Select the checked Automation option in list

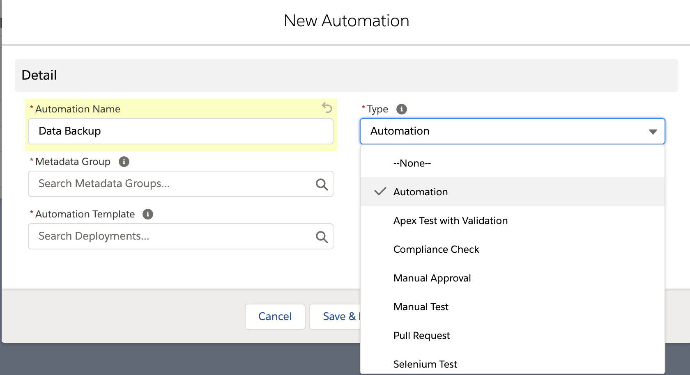coord(513,192)
